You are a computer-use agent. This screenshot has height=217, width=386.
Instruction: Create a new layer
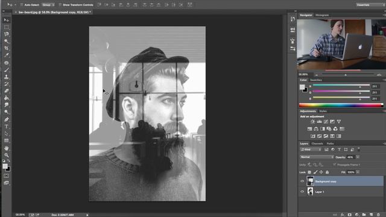[x=372, y=215]
